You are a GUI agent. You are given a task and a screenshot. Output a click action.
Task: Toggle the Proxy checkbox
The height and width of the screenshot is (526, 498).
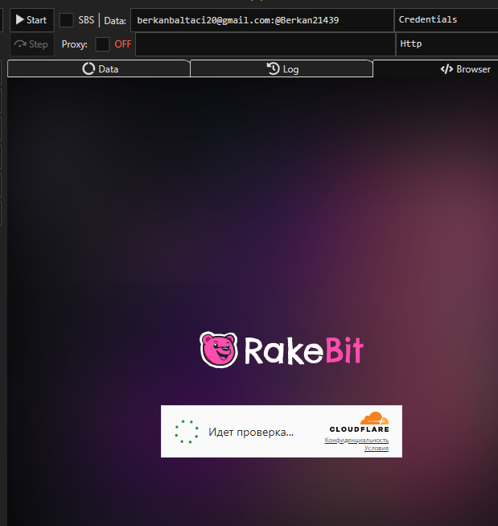(102, 44)
